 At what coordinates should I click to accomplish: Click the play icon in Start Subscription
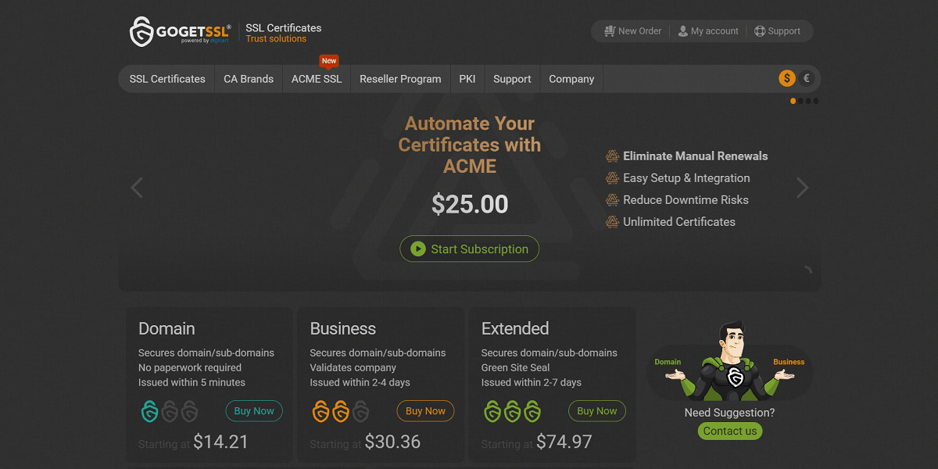417,249
